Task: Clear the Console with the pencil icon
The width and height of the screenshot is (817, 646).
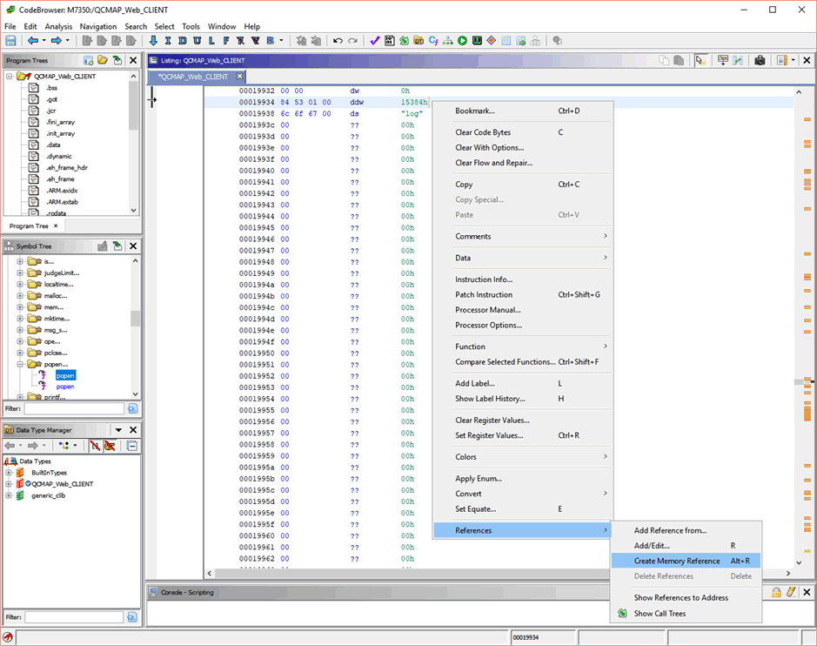Action: click(x=791, y=592)
